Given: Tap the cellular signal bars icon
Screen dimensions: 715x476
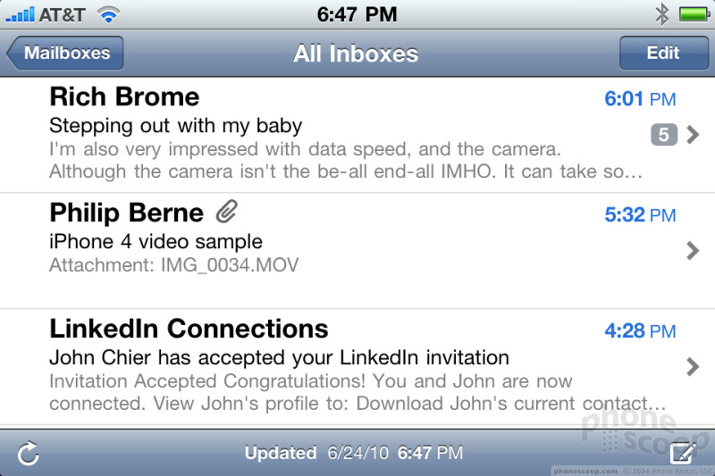Looking at the screenshot, I should pos(20,14).
